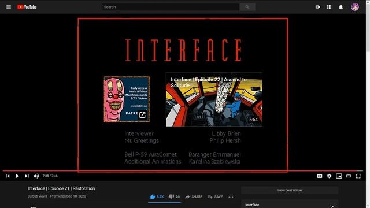370x208 pixels.
Task: Click the Search input field
Action: [x=171, y=7]
